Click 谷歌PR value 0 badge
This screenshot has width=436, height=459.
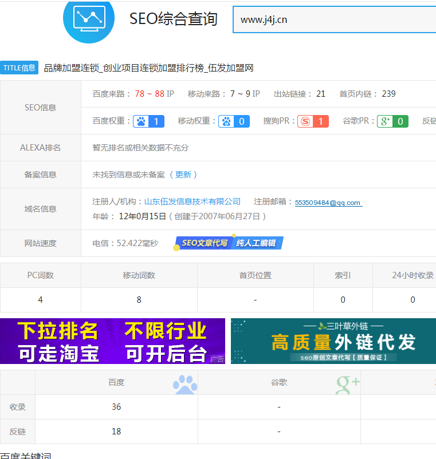400,121
